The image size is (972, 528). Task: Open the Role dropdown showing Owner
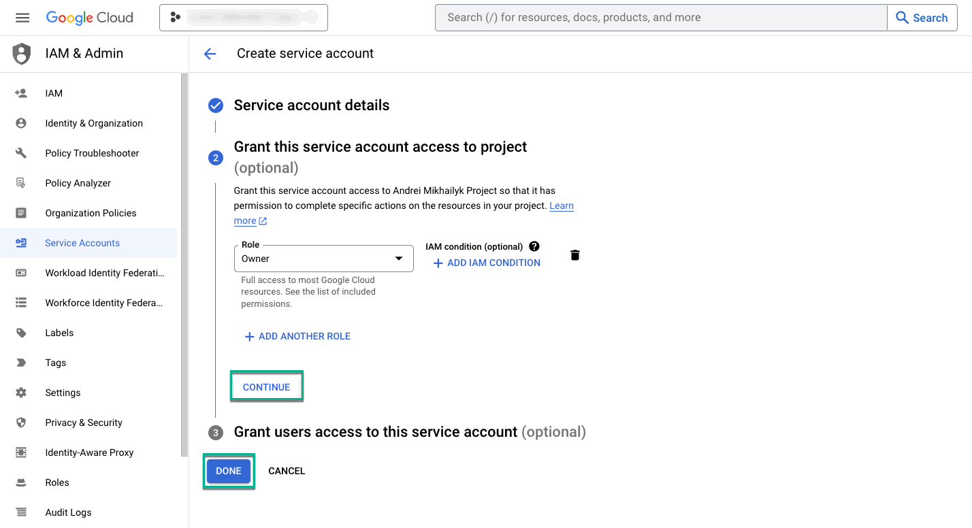323,259
